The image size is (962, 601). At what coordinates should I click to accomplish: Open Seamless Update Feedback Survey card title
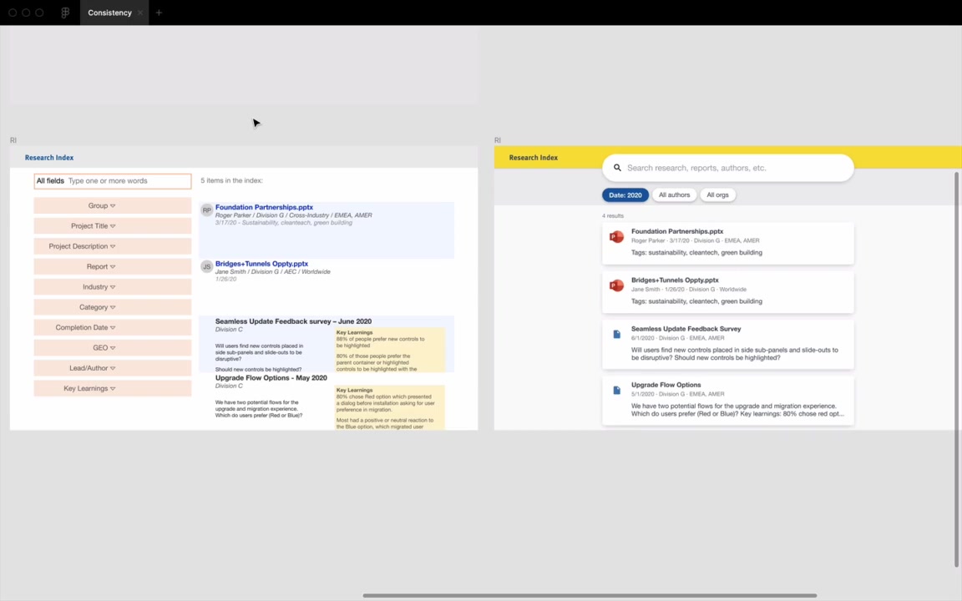tap(686, 329)
